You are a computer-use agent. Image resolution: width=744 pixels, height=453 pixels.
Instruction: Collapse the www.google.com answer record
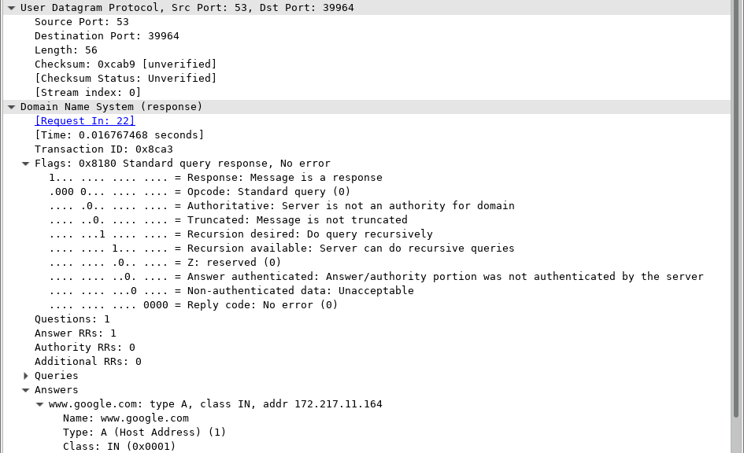[40, 404]
